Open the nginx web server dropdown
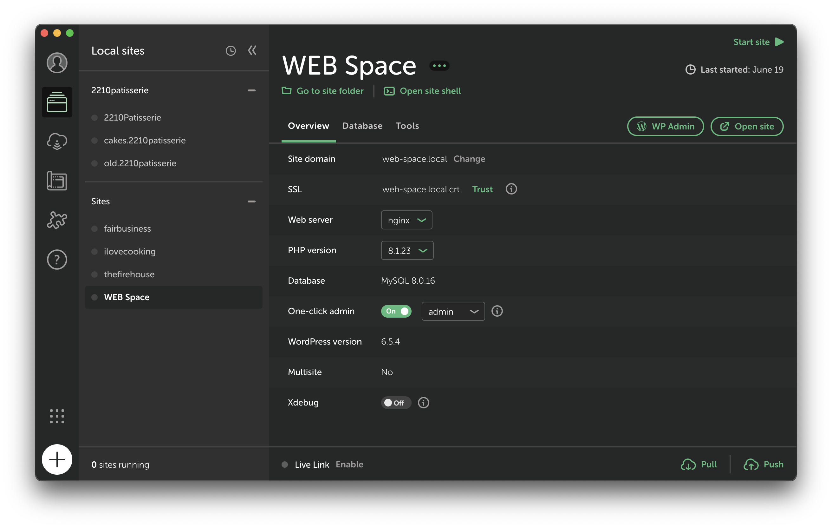 coord(406,220)
